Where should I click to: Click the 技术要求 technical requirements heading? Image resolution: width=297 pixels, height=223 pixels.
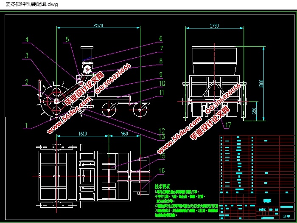[x=162, y=186]
